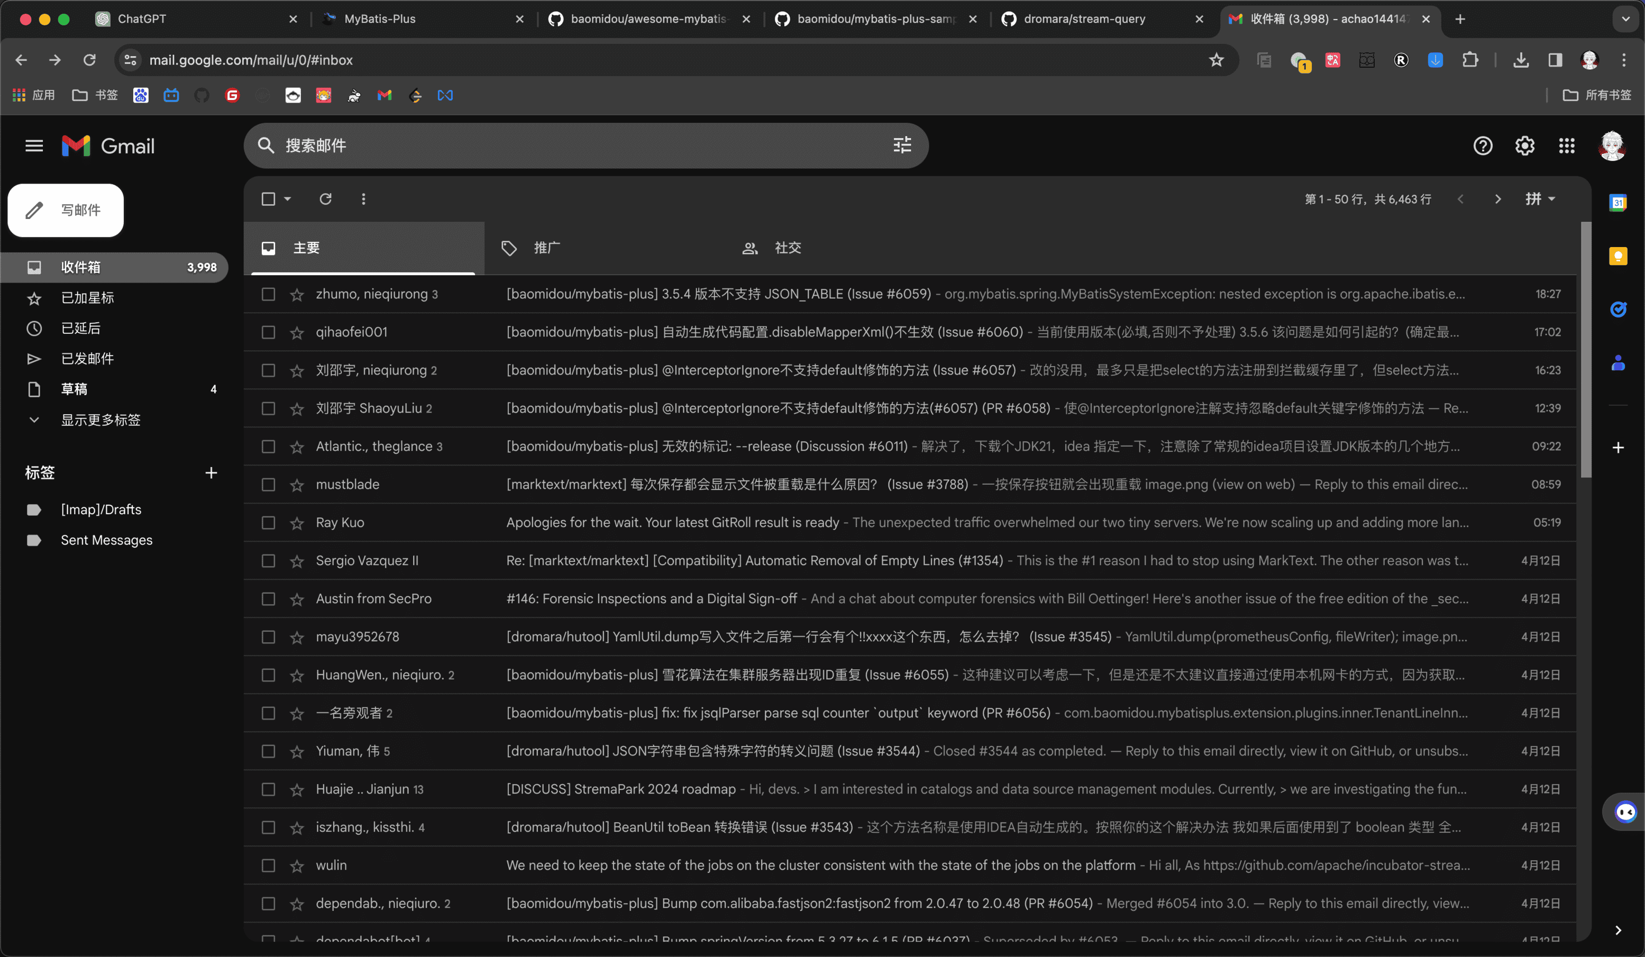Click the refresh inbox icon
The height and width of the screenshot is (957, 1645).
point(325,199)
